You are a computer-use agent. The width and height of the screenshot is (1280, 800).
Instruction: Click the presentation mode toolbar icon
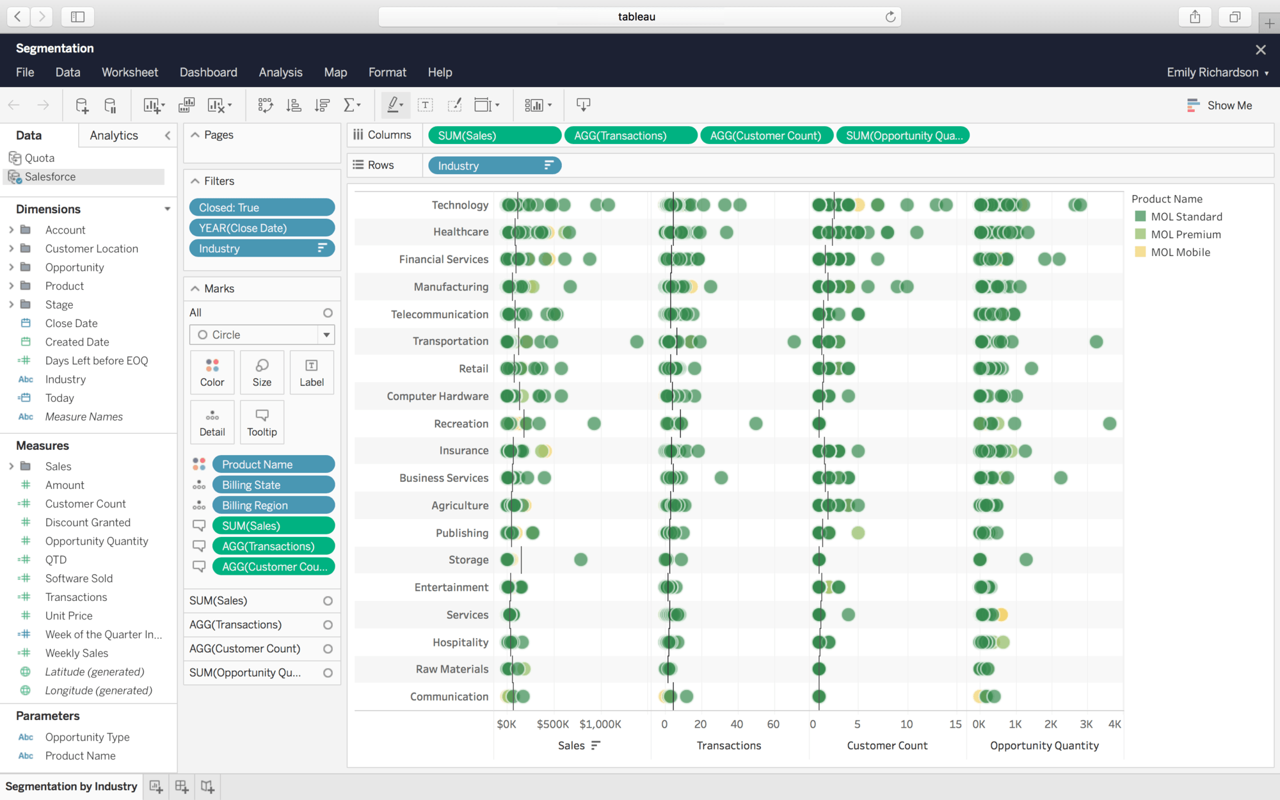(x=583, y=104)
